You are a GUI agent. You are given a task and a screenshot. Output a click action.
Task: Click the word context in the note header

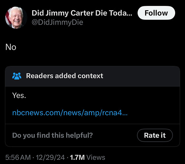coord(91,76)
